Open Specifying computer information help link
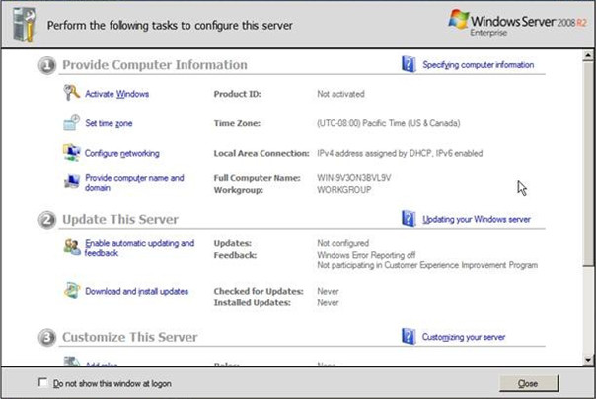This screenshot has height=399, width=596. (x=479, y=65)
